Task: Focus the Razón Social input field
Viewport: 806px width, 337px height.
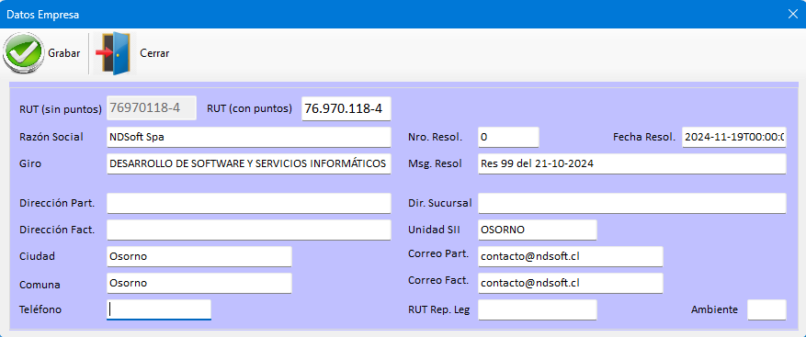Action: point(249,137)
